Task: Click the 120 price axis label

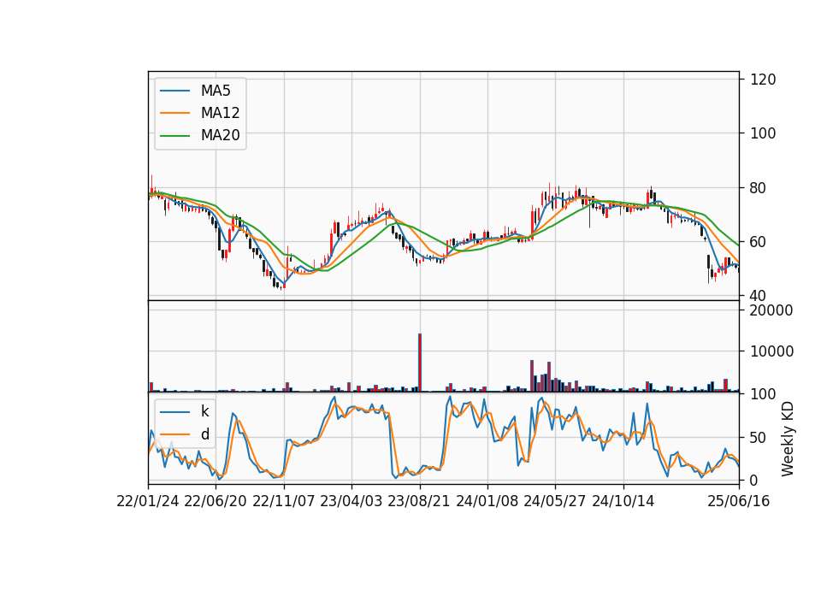Action: coord(763,80)
